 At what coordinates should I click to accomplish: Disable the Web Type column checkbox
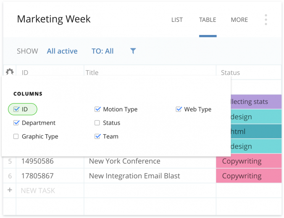pyautogui.click(x=179, y=109)
